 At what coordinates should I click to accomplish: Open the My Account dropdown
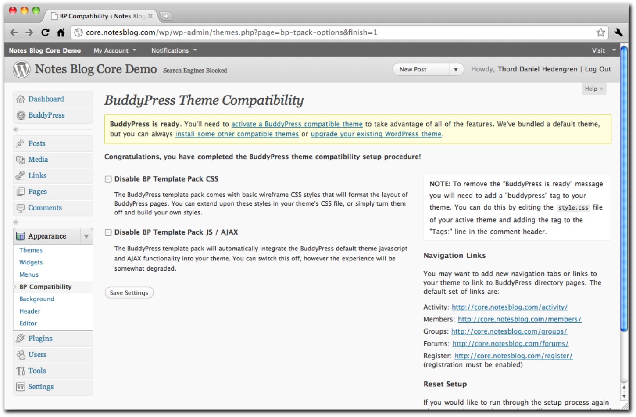(x=115, y=50)
